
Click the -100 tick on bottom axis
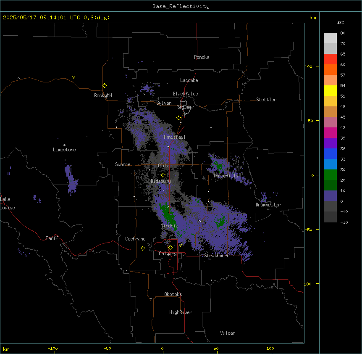[x=52, y=348]
